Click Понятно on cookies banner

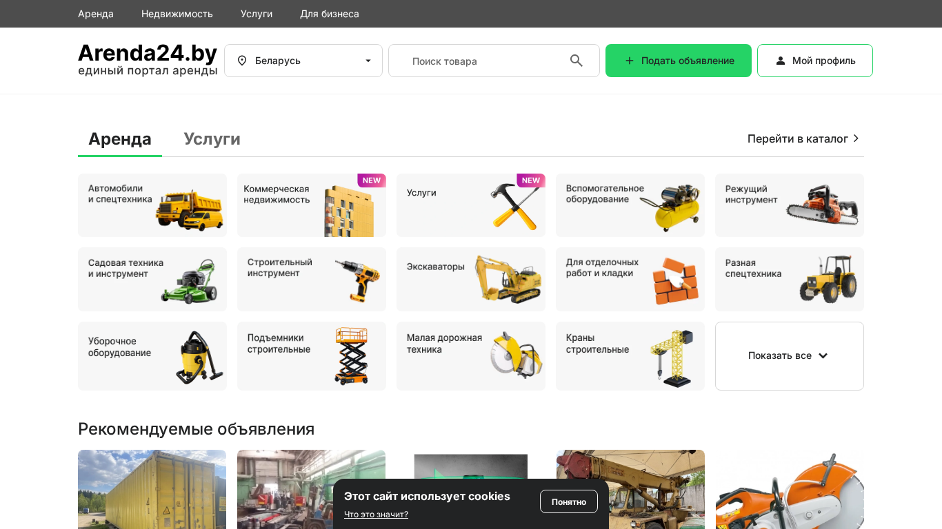pos(569,501)
